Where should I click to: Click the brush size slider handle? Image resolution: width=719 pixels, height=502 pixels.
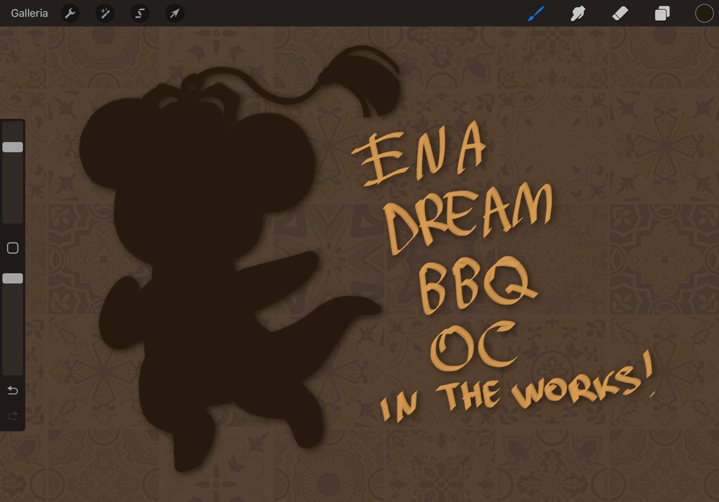(x=13, y=147)
